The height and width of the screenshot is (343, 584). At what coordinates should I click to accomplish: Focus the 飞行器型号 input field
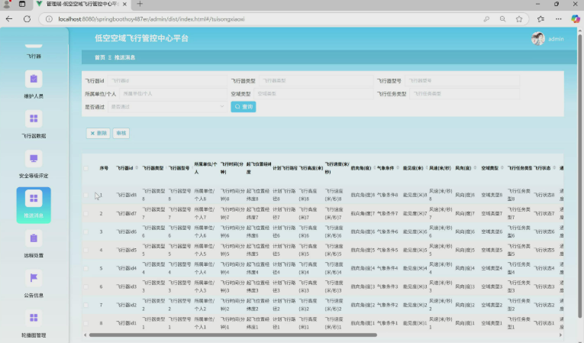462,80
